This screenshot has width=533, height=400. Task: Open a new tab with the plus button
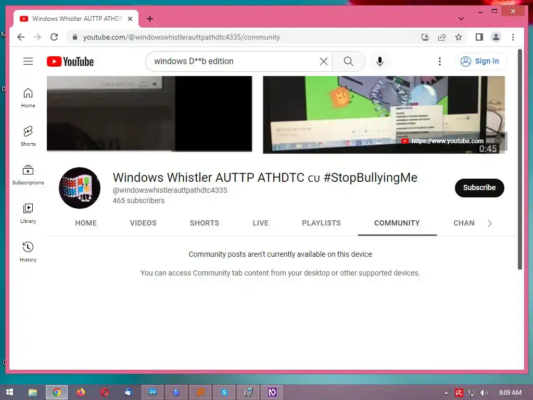click(x=150, y=19)
